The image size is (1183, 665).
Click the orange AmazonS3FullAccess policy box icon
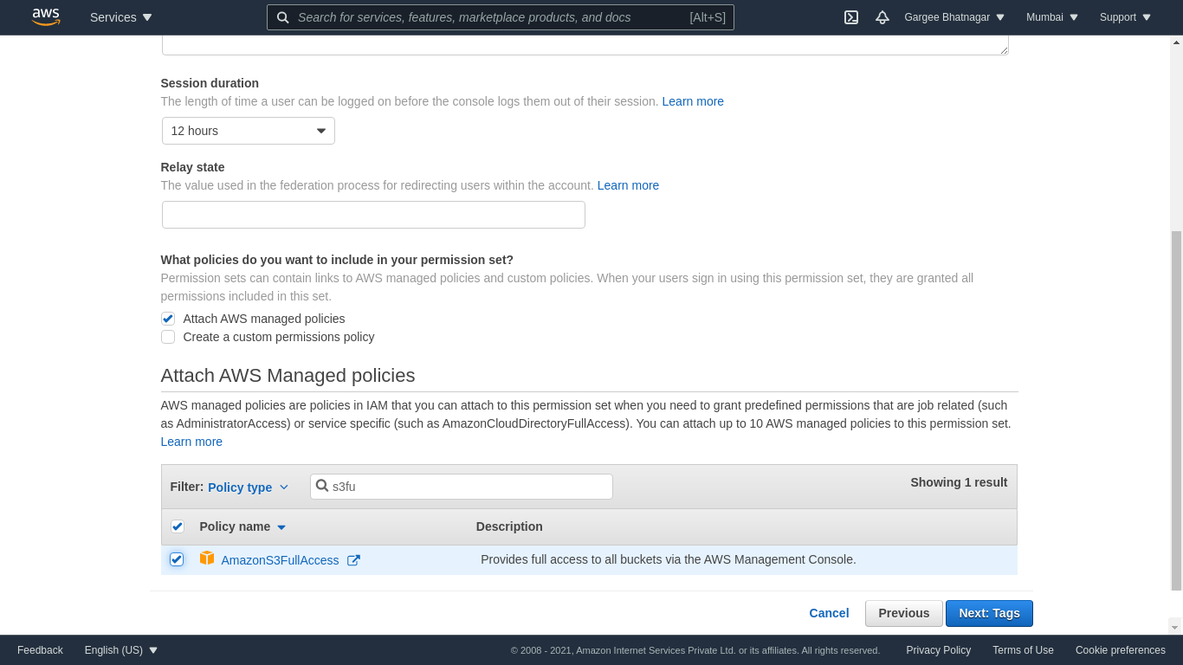tap(207, 558)
